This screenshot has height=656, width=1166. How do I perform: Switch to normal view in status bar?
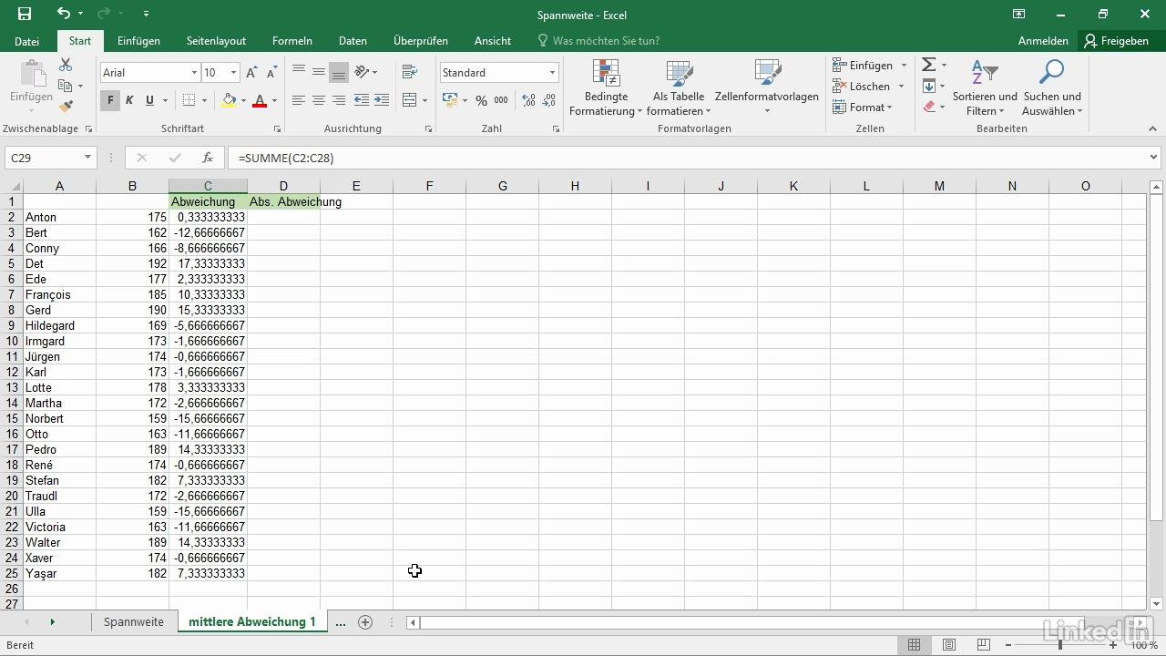tap(915, 645)
